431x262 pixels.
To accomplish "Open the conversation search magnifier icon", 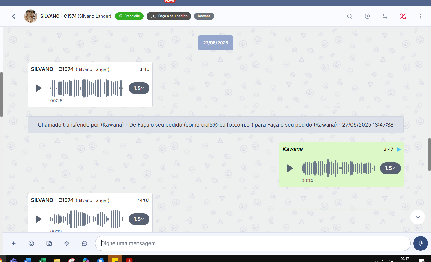I will tap(350, 16).
